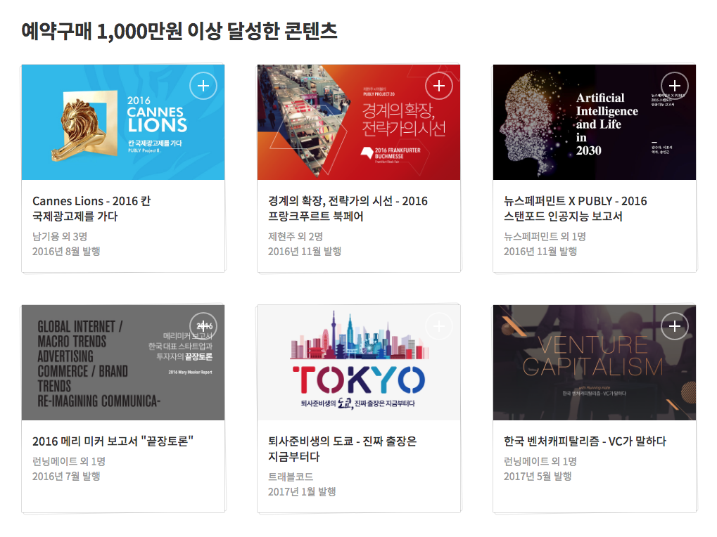Click plus icon on Venture Capitalism card
This screenshot has height=537, width=717.
675,326
